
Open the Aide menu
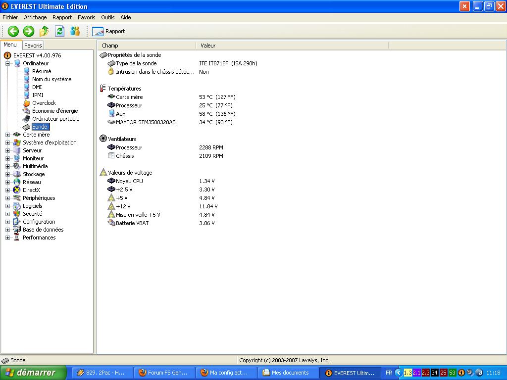click(125, 17)
